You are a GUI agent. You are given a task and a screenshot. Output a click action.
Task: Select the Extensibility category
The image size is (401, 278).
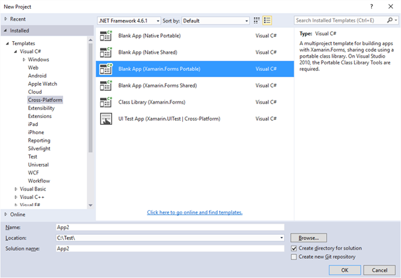point(42,108)
